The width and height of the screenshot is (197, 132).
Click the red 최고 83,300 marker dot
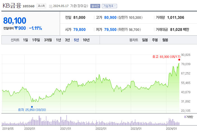[x=179, y=60]
